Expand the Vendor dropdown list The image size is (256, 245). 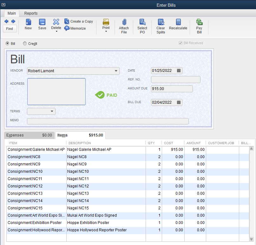(x=116, y=71)
